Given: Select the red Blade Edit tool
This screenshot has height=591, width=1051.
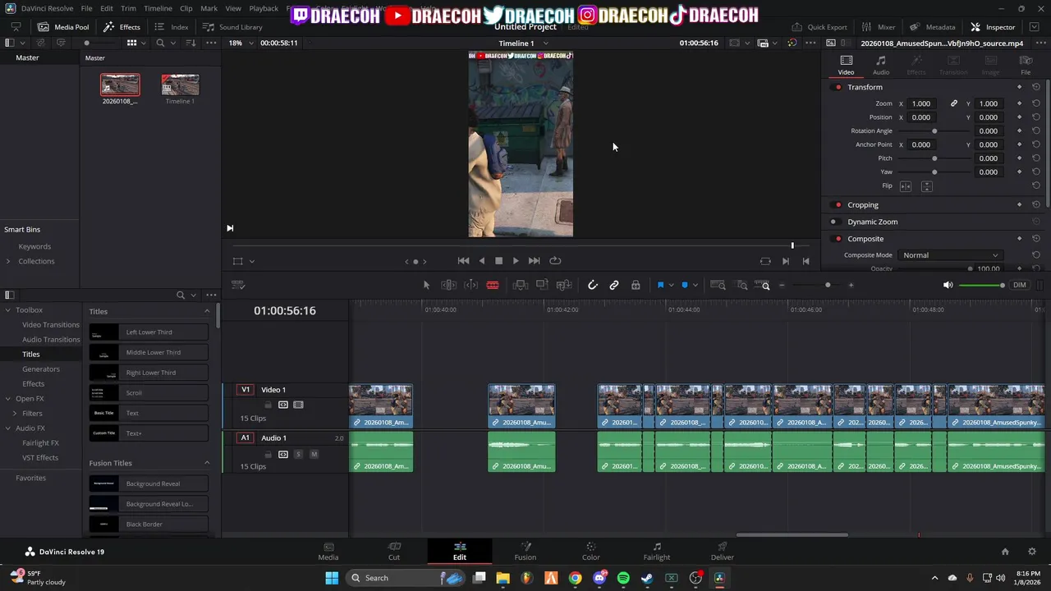Looking at the screenshot, I should tap(493, 285).
